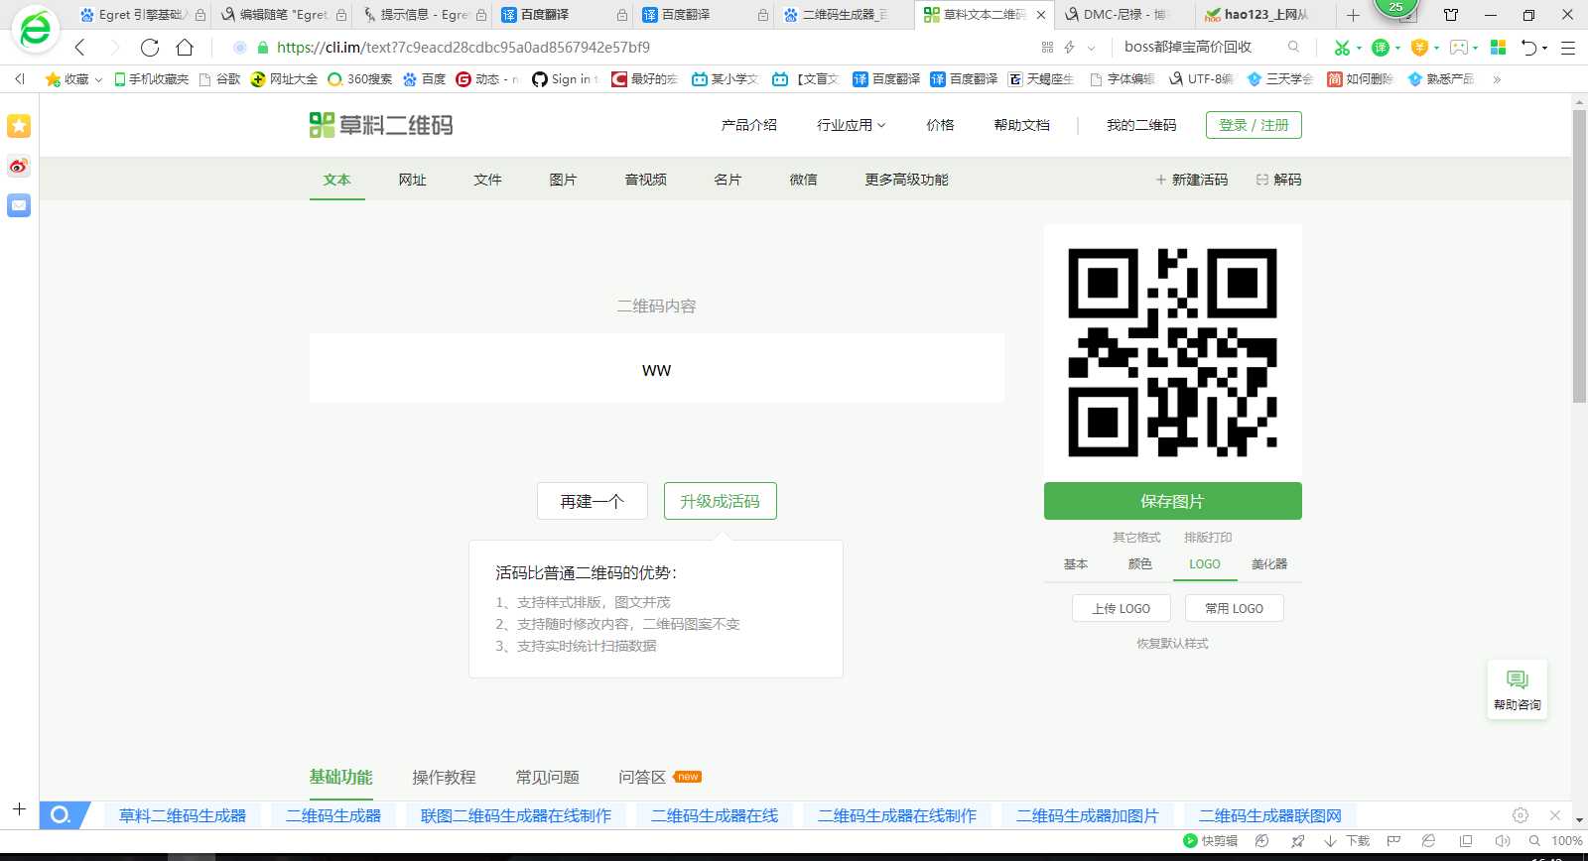Click the search magnifier in the search box
The image size is (1588, 861).
point(1293,47)
